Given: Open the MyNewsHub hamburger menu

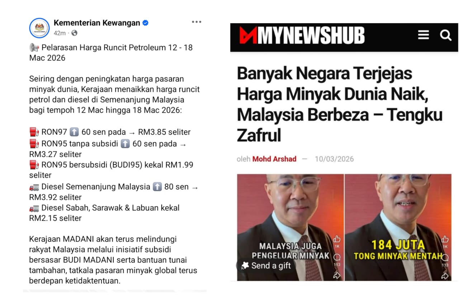Looking at the screenshot, I should click(x=423, y=35).
